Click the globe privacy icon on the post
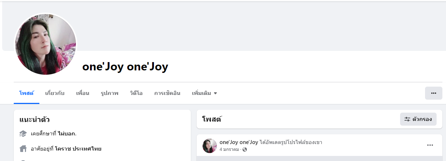The width and height of the screenshot is (446, 161). (245, 149)
